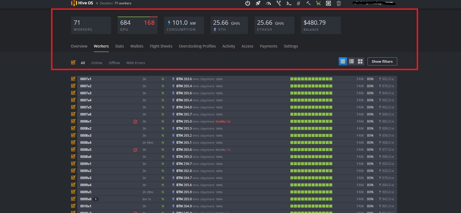Open worker 0008x6 by its name
461x213 pixels.
86,157
